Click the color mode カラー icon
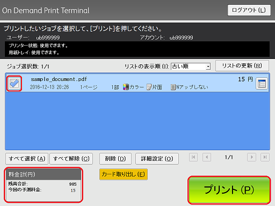The image size is (275, 206). click(x=126, y=87)
